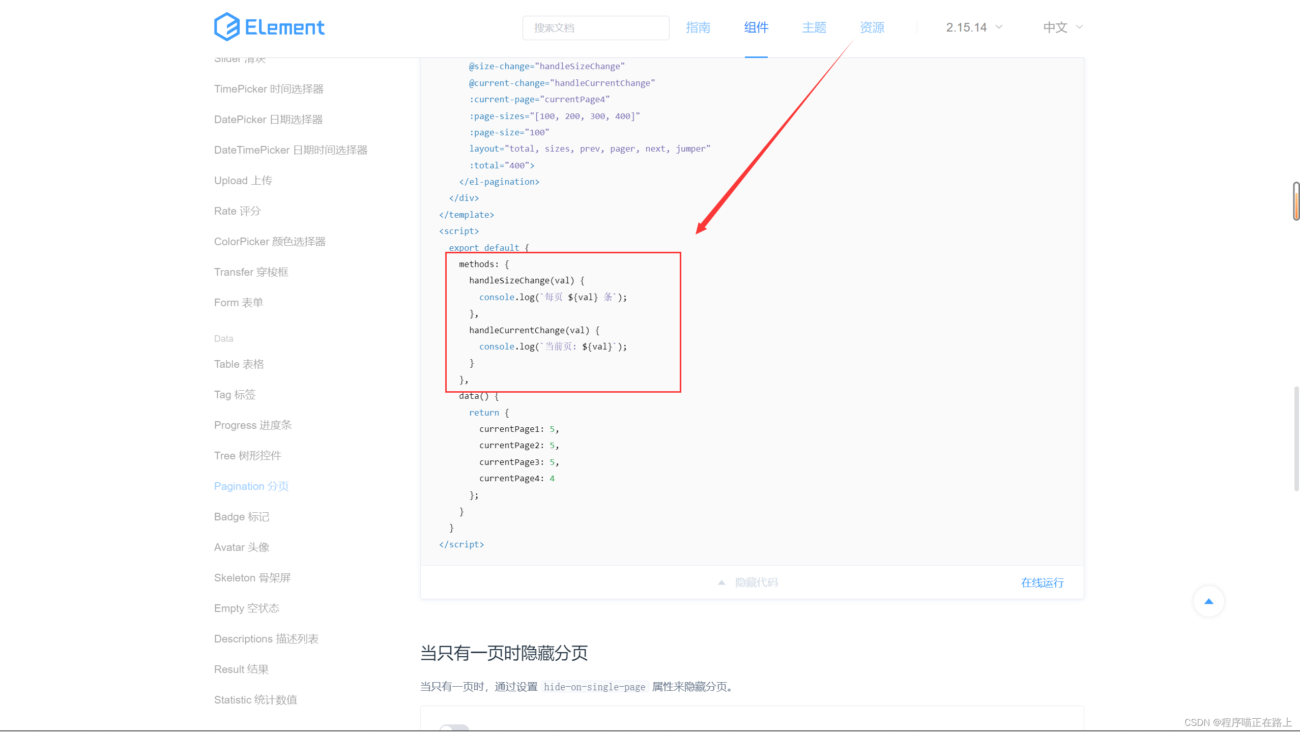
Task: Click the layout="total, sizes..." code line
Action: tap(590, 149)
